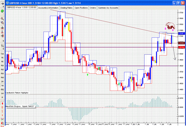Choose the filled red candlestick chart type
Screen dimensions: 186x127
click(x=2, y=104)
